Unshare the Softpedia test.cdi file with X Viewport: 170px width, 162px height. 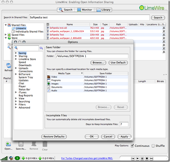tap(164, 28)
